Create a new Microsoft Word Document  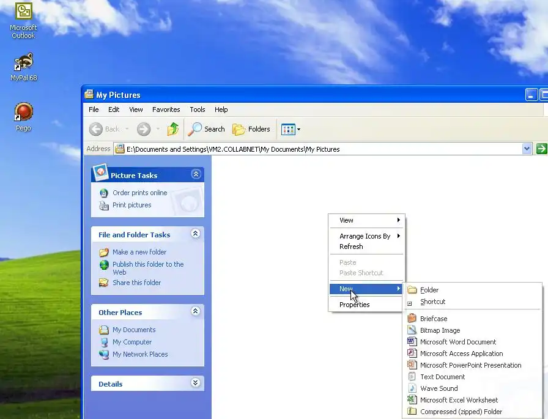pos(472,342)
